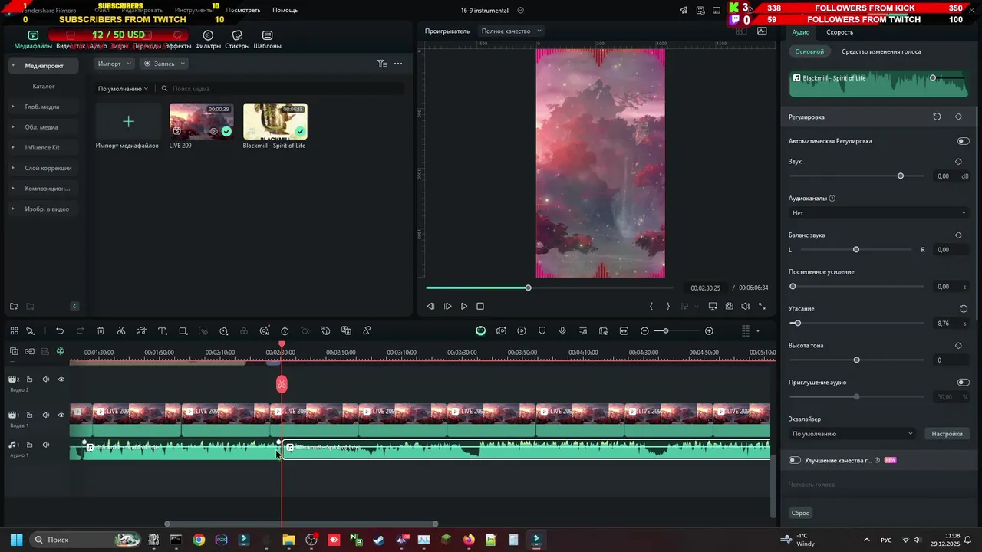Add keyframe diamond for Звук
Image resolution: width=982 pixels, height=552 pixels.
[x=958, y=162]
